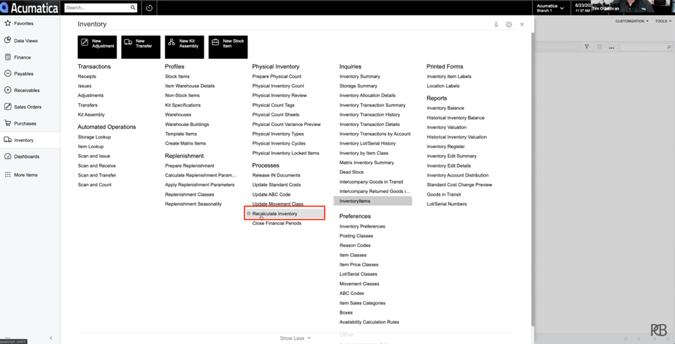This screenshot has height=344, width=675.
Task: Open the Stock Items profile
Action: point(177,76)
